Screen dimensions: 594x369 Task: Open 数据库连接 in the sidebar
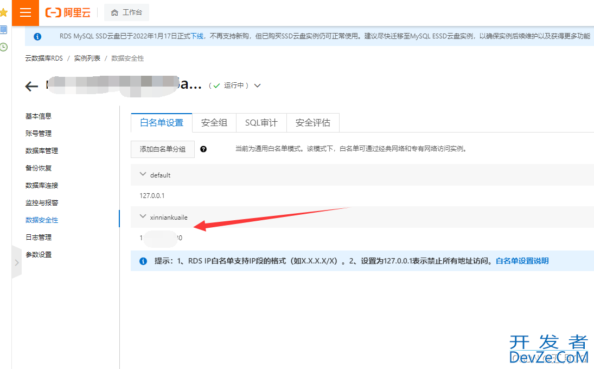coord(42,186)
